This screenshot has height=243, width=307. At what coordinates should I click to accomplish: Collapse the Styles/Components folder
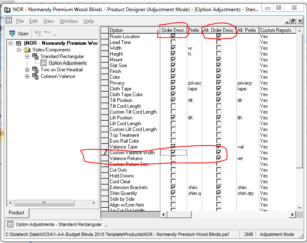19,50
